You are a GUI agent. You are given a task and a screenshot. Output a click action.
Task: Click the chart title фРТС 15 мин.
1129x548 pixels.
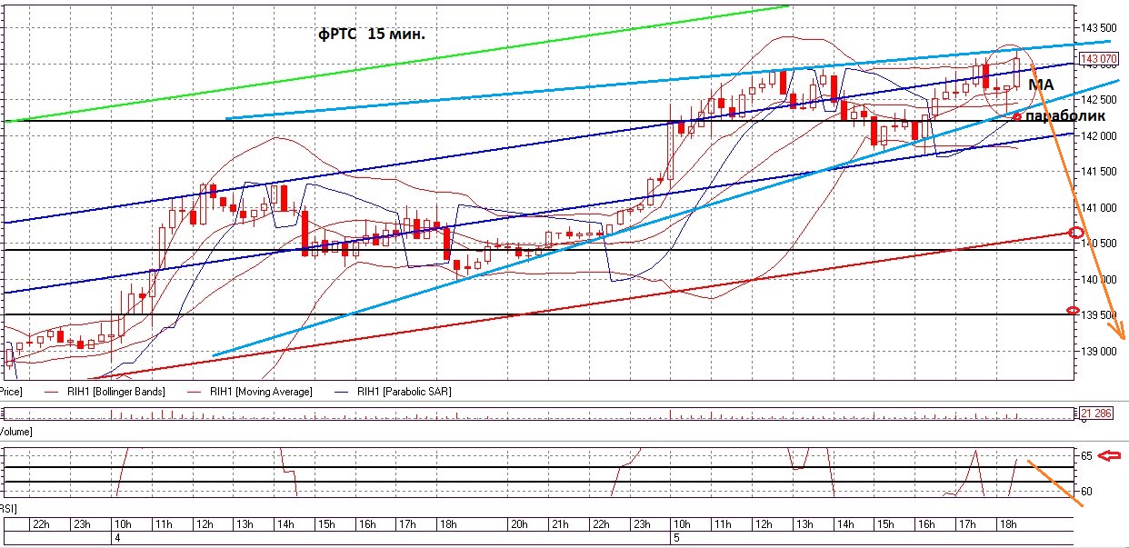click(x=371, y=33)
